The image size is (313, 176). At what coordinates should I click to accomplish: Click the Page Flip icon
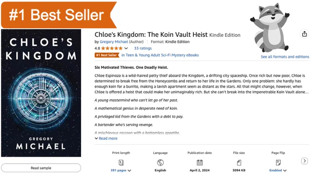click(x=278, y=163)
